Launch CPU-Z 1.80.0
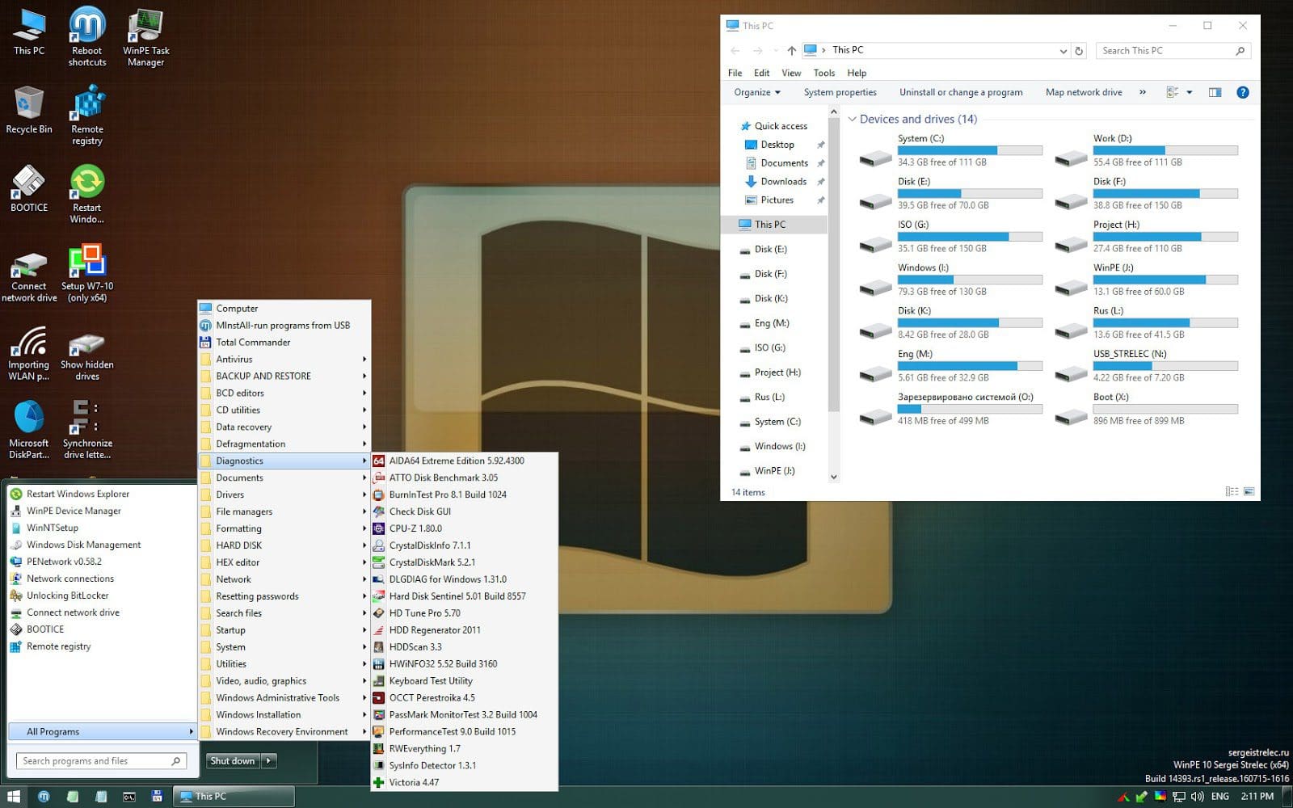 tap(464, 528)
